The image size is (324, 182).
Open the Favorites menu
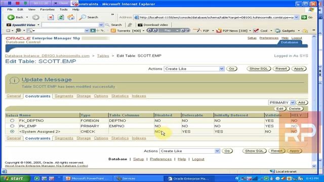pos(47,10)
